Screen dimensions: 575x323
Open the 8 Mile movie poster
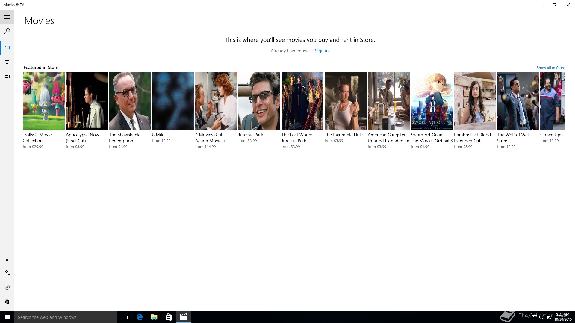pyautogui.click(x=173, y=101)
